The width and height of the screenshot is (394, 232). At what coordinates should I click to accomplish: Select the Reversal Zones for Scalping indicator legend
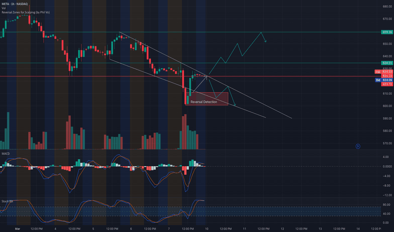(x=26, y=12)
